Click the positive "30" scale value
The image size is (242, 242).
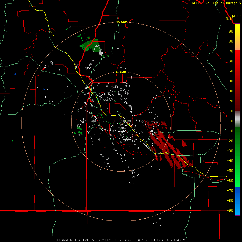pyautogui.click(x=231, y=91)
